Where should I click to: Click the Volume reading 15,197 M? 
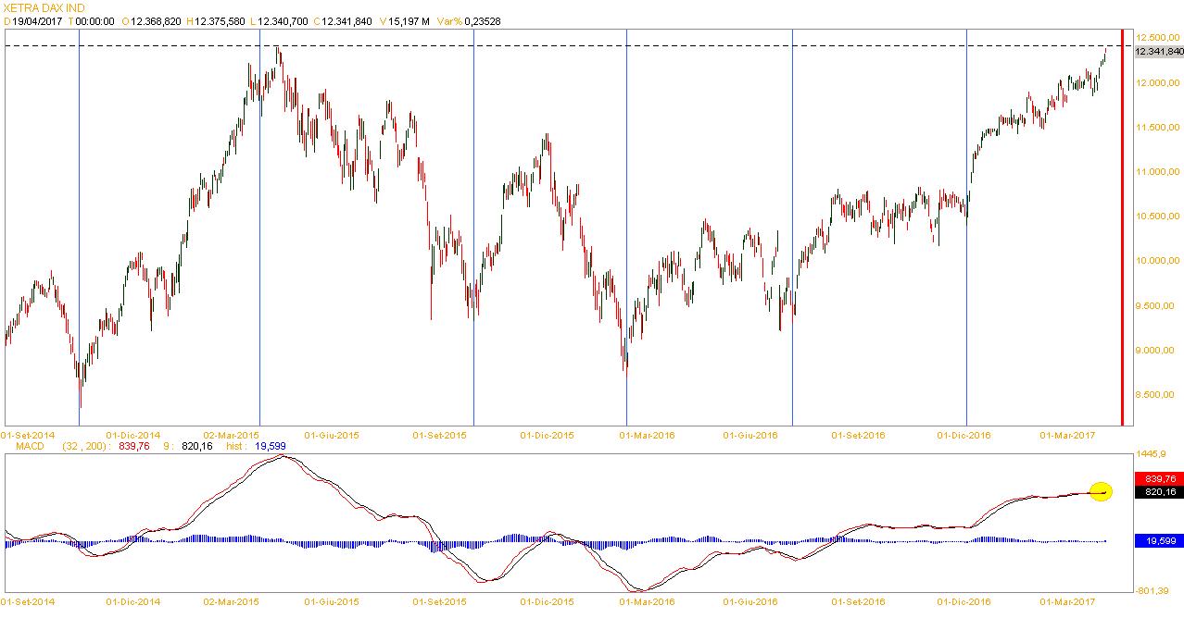click(x=409, y=20)
